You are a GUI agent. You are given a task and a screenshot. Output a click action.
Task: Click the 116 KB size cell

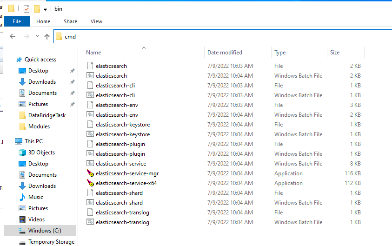click(x=352, y=173)
